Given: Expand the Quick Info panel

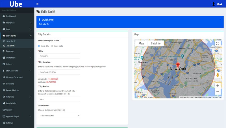Looking at the screenshot, I should [x=221, y=20].
